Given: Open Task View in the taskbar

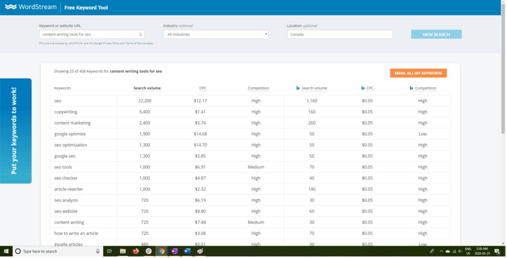Looking at the screenshot, I should coord(109,252).
